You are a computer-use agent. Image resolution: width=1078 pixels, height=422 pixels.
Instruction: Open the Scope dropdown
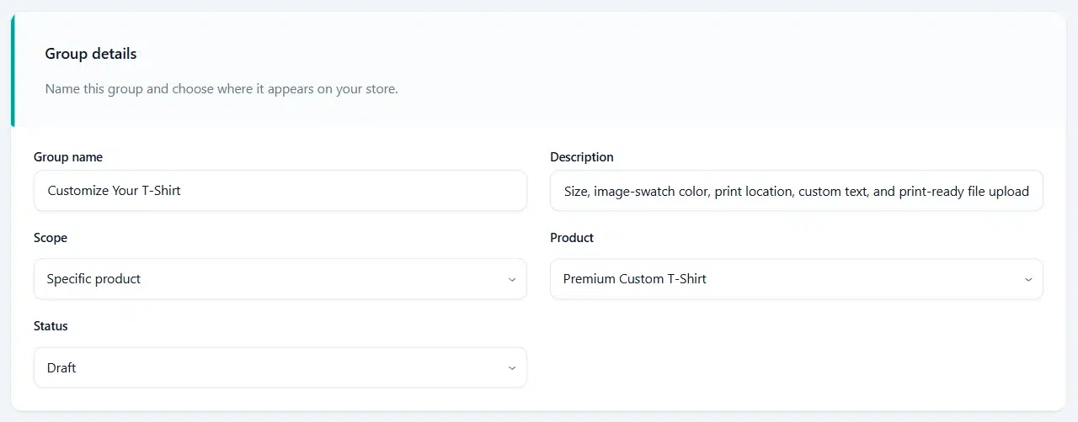pyautogui.click(x=280, y=279)
